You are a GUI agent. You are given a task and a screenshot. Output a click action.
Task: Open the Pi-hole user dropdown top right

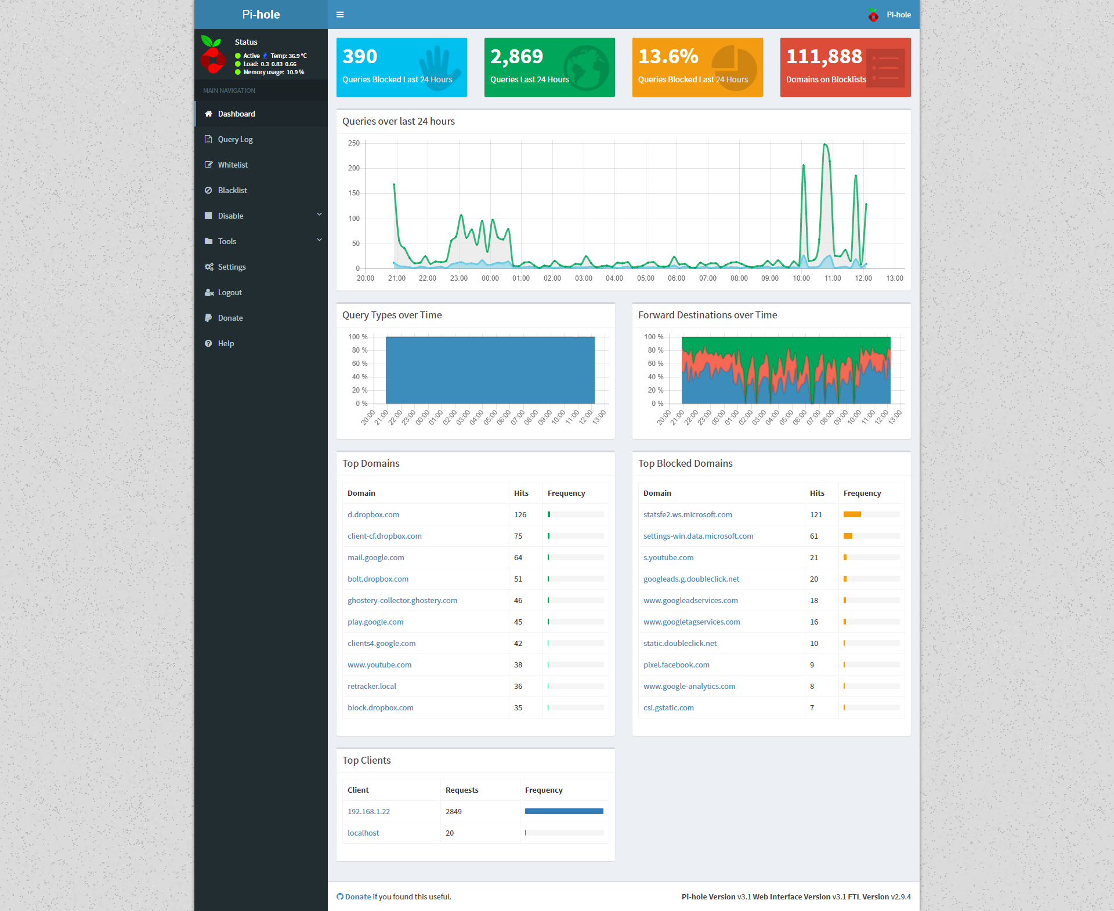[x=898, y=15]
